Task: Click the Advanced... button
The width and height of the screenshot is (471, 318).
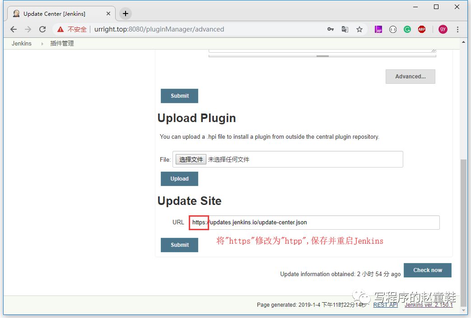Action: (x=410, y=77)
